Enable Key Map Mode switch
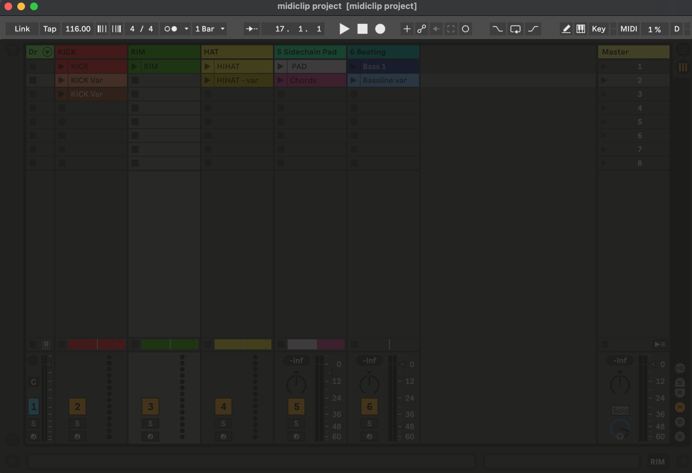The height and width of the screenshot is (473, 692). 598,29
